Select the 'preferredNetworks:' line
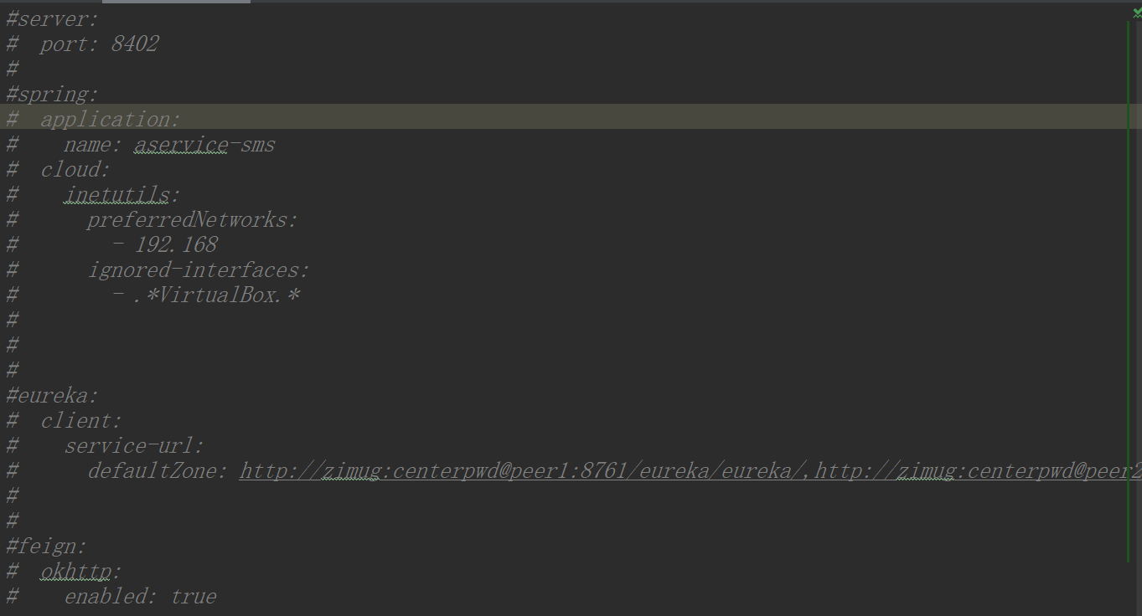This screenshot has height=616, width=1142. (x=192, y=220)
